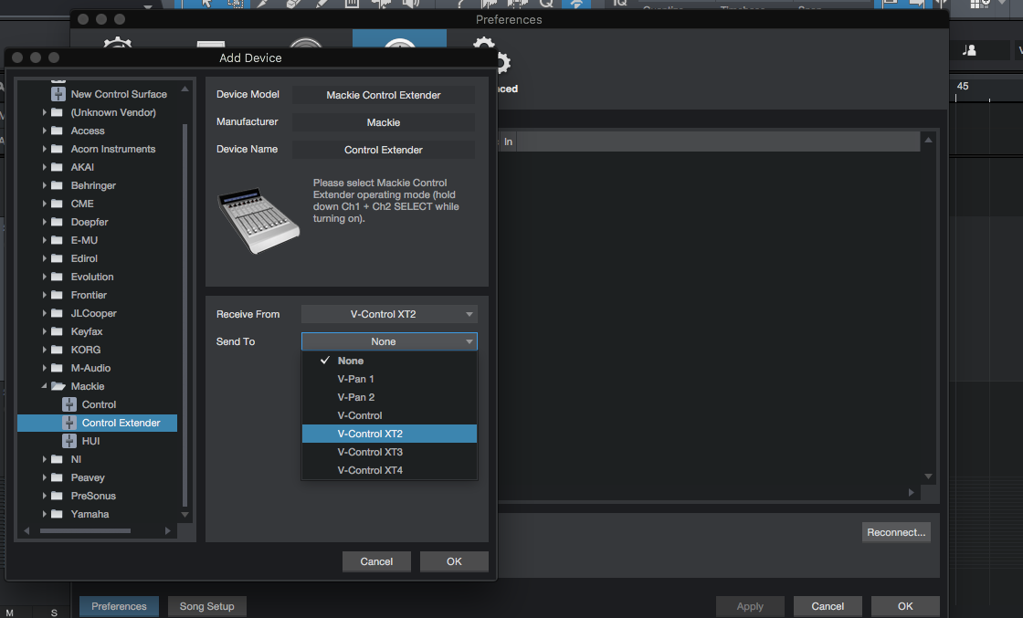1023x618 pixels.
Task: Click the Preferences device list scroll-up arrow
Action: pos(928,141)
